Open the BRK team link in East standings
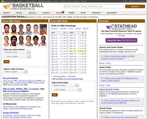This screenshot has height=119, width=148. click(53, 38)
